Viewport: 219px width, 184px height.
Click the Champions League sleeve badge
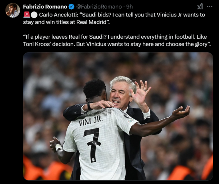[x=126, y=115]
